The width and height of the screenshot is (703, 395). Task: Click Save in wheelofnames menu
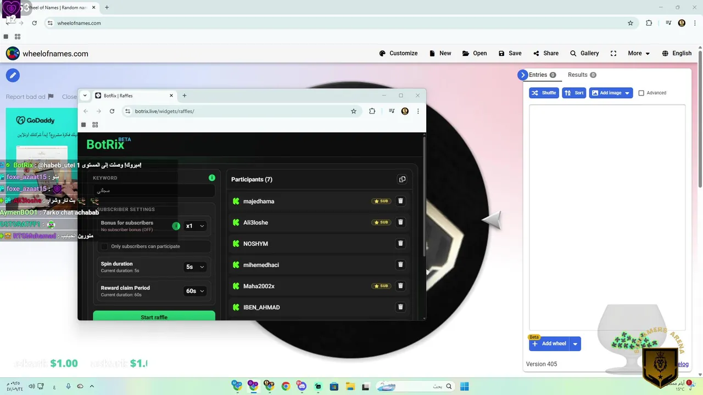pos(510,53)
